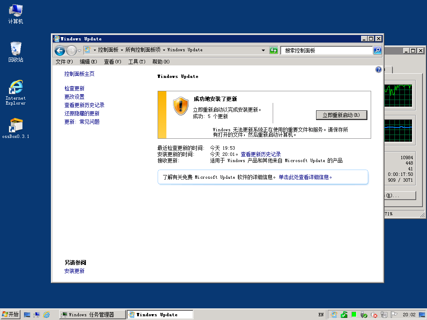Open the 文件(F) menu

coord(64,62)
